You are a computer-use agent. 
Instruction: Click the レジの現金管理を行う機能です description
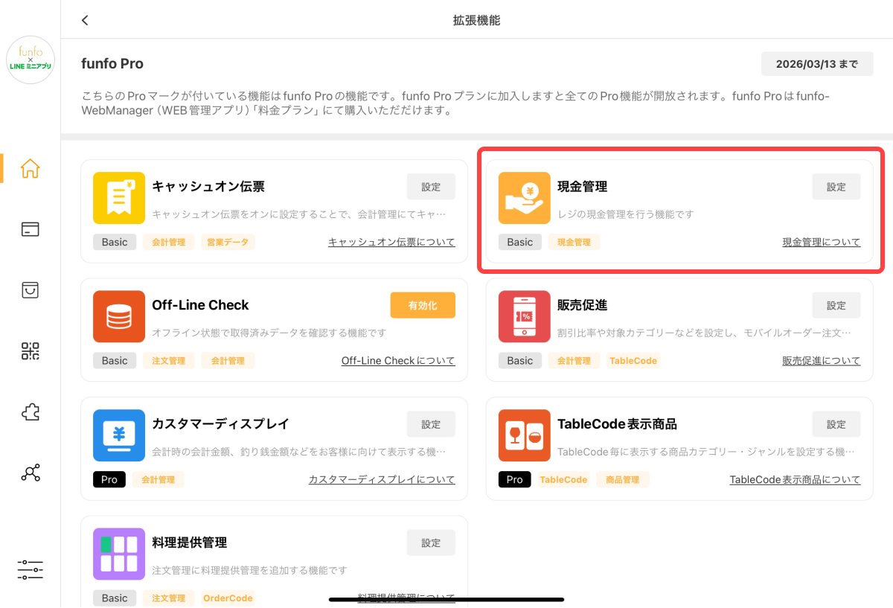point(626,214)
